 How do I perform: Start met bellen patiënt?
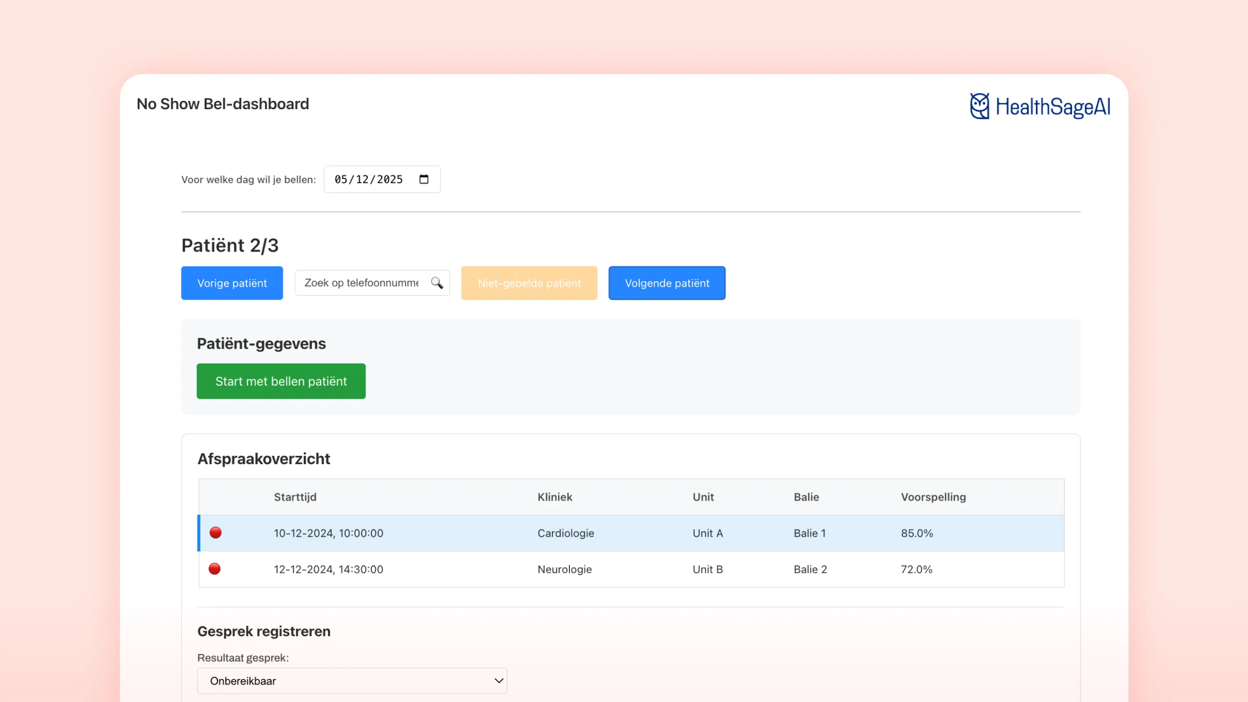coord(281,381)
